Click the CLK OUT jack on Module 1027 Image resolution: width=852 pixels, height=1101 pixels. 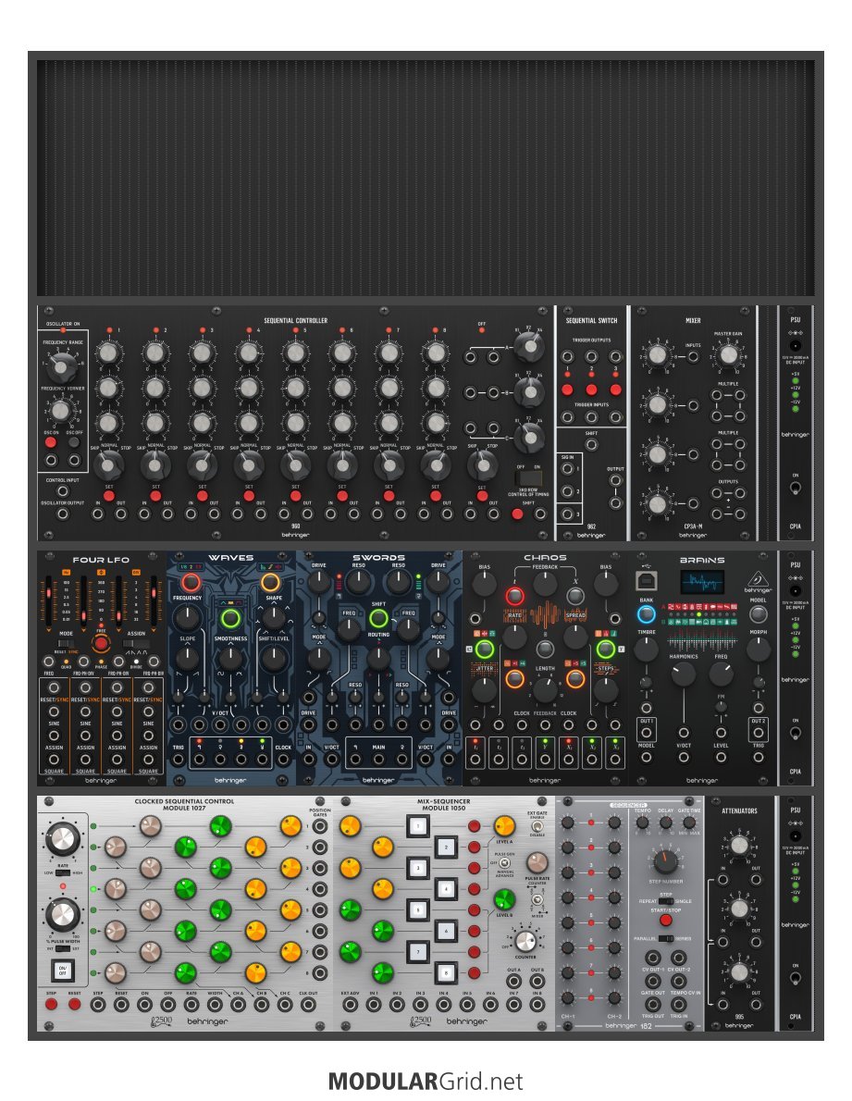[x=307, y=1005]
